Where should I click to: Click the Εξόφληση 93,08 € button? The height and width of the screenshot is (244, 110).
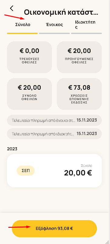[54, 228]
